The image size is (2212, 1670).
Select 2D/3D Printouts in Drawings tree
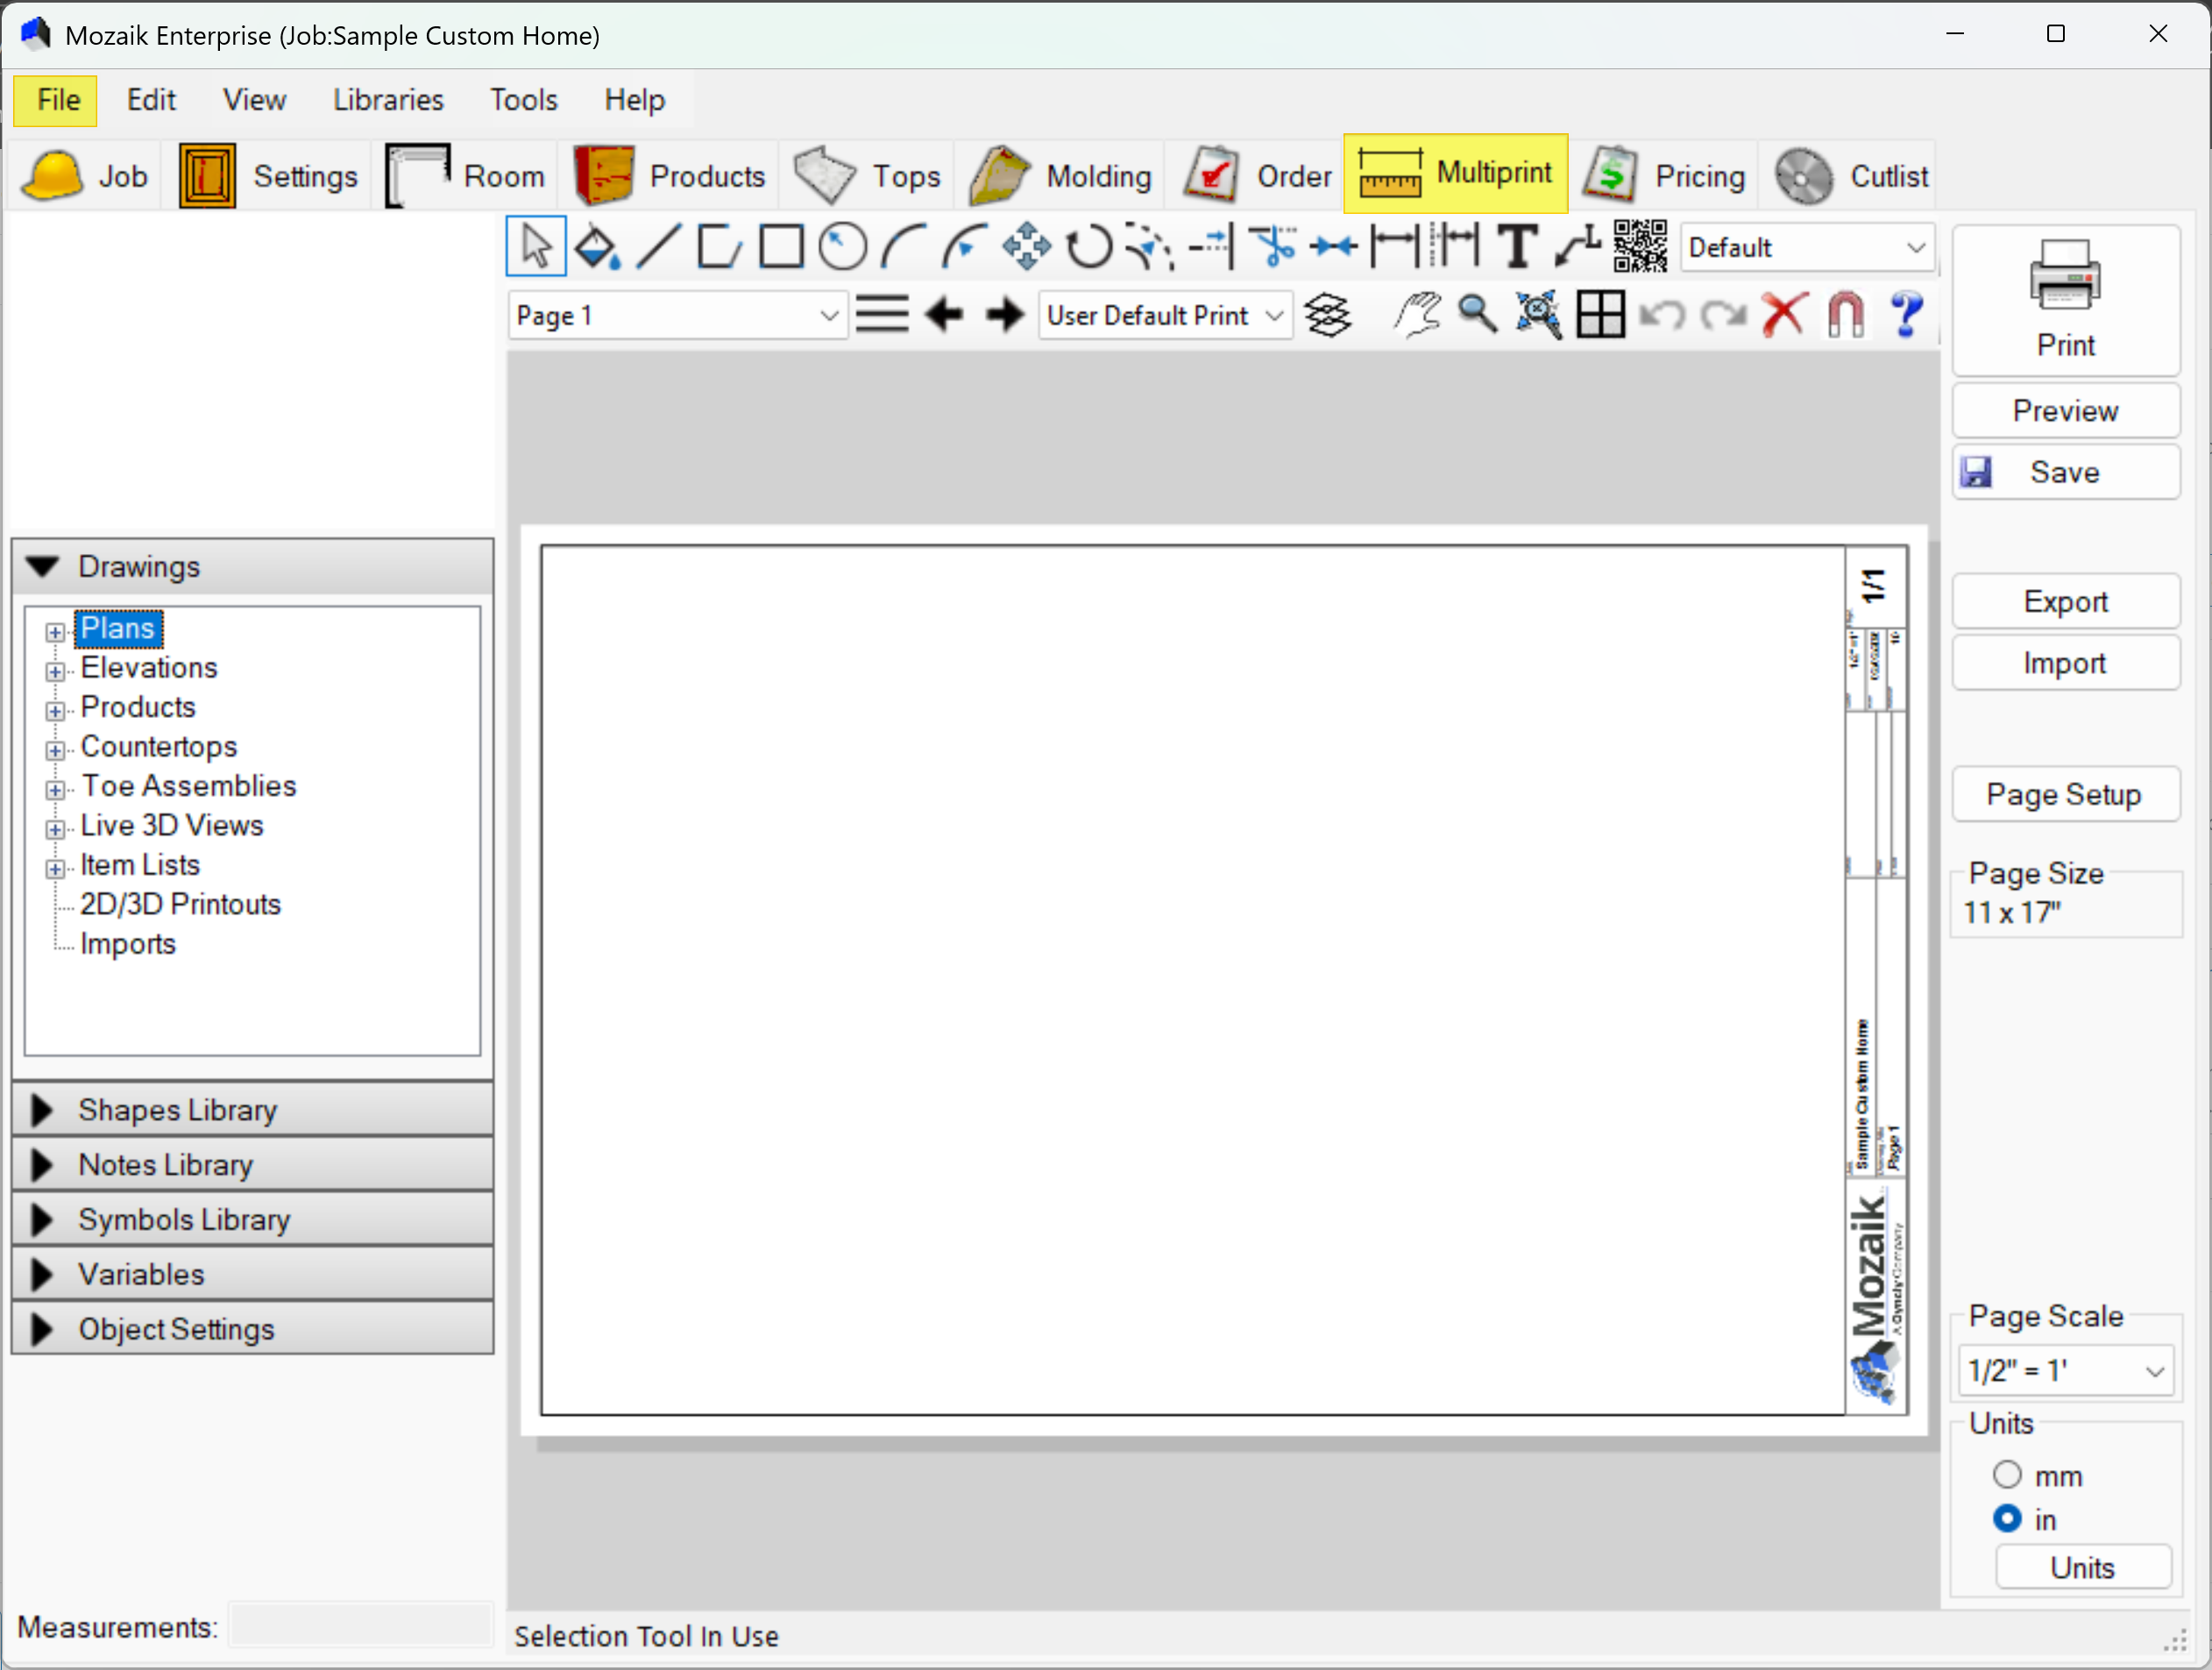(x=180, y=905)
